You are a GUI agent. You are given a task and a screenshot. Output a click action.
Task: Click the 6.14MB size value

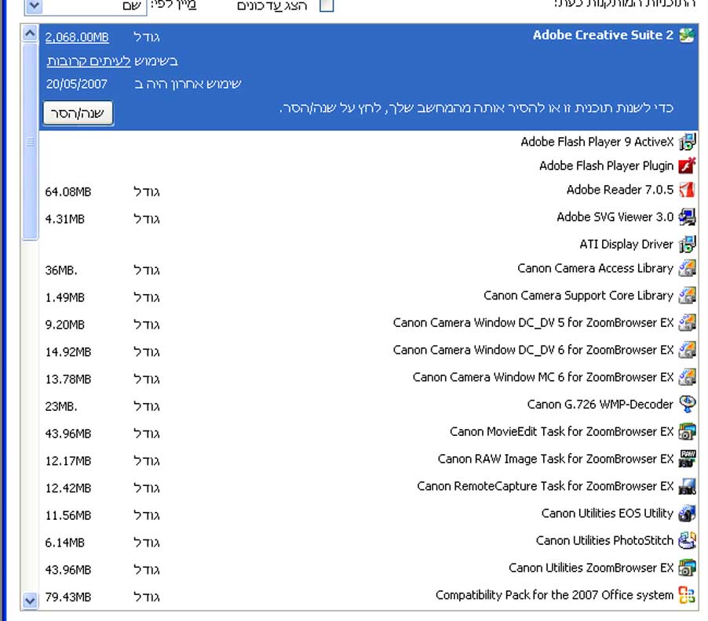(x=65, y=543)
